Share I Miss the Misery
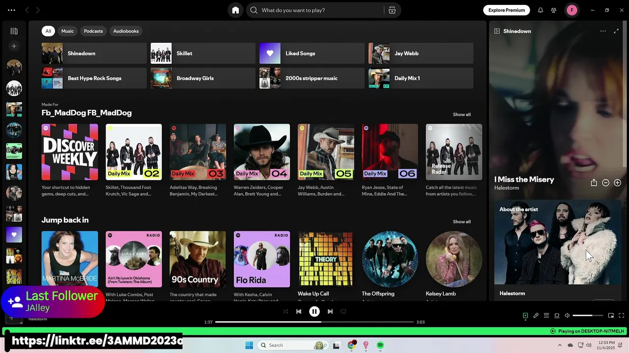Viewport: 629px width, 353px height. pos(594,182)
